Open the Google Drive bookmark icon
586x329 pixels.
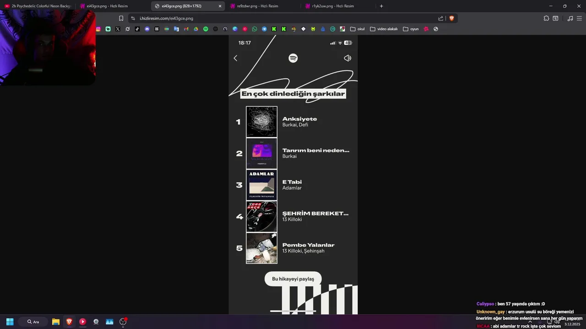pyautogui.click(x=196, y=29)
